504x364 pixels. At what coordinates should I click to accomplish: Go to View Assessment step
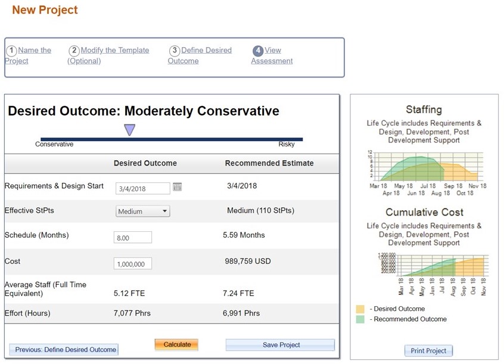pyautogui.click(x=272, y=55)
